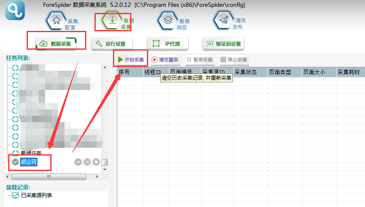Viewport: 365px width, 207px height.
Task: Click the 采集状态 column header
Action: (250, 72)
